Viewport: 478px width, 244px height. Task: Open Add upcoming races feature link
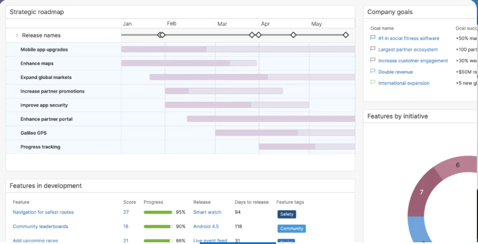(35, 241)
